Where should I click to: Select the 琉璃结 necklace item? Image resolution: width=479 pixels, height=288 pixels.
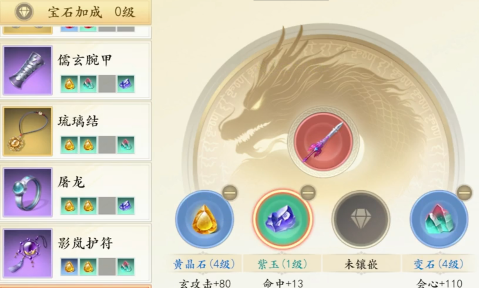pos(76,131)
